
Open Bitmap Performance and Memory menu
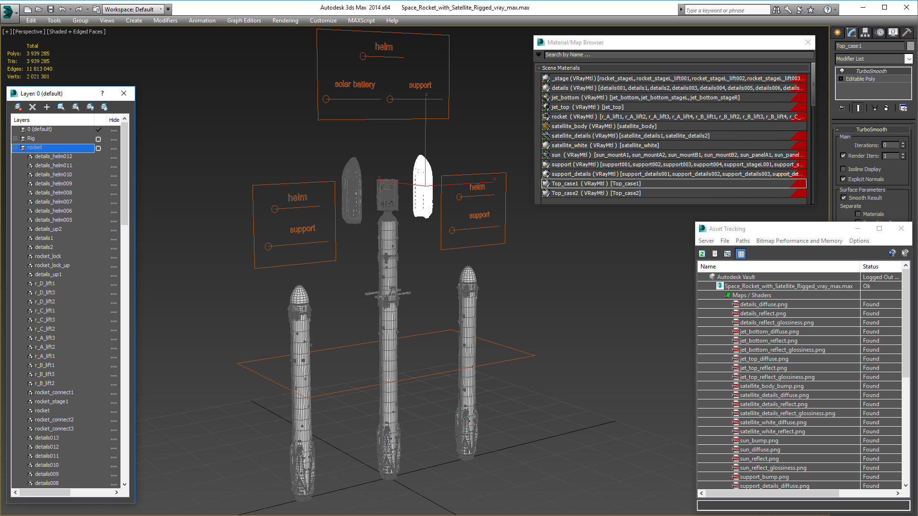(x=799, y=241)
